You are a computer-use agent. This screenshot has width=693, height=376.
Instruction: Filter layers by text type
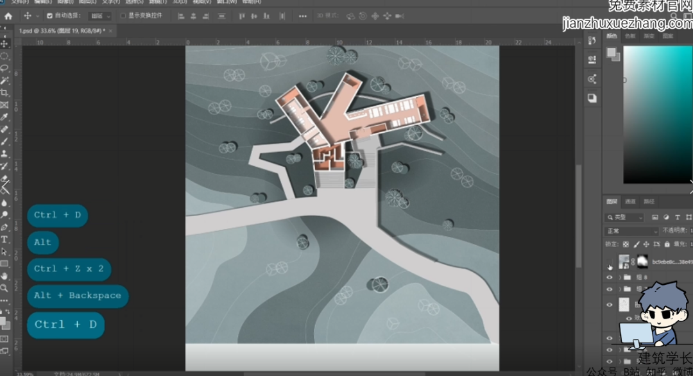(x=677, y=218)
